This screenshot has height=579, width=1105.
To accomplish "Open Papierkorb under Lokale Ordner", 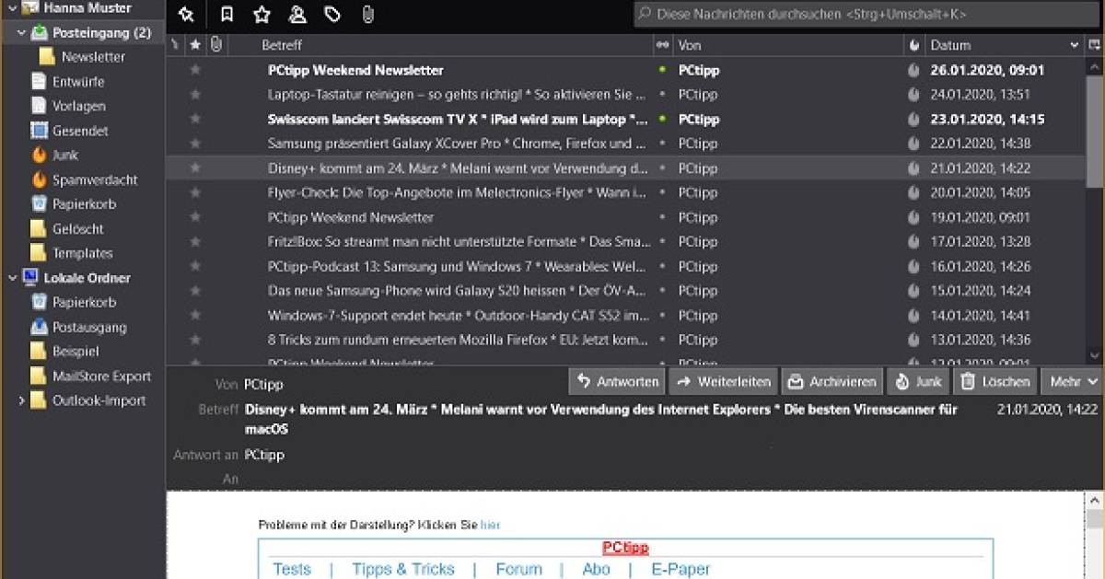I will (x=84, y=302).
